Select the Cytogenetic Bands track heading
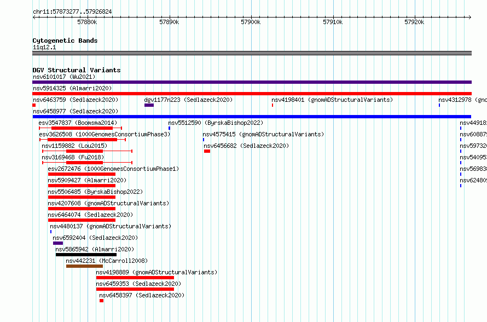The width and height of the screenshot is (487, 322). [x=65, y=41]
